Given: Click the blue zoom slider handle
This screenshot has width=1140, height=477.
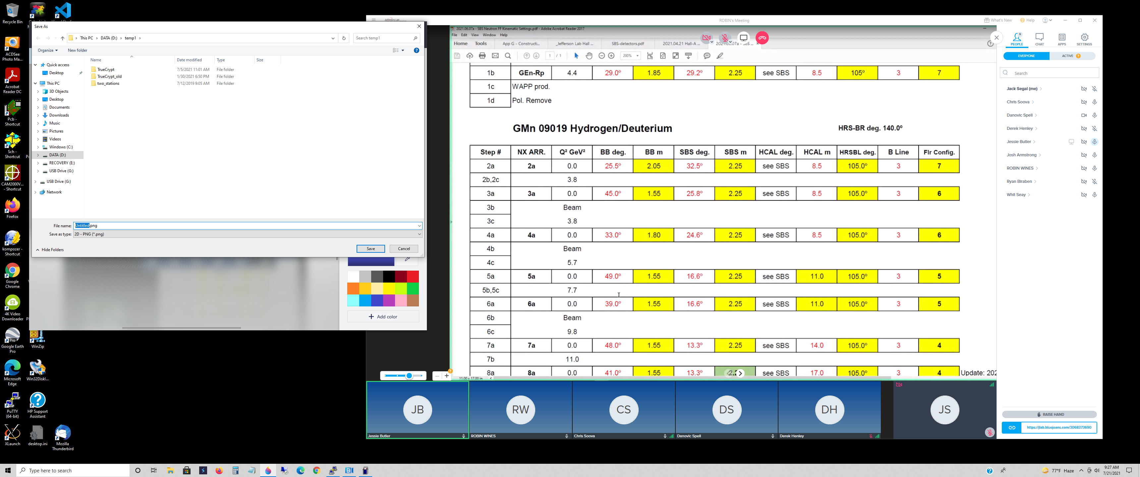Looking at the screenshot, I should click(409, 376).
